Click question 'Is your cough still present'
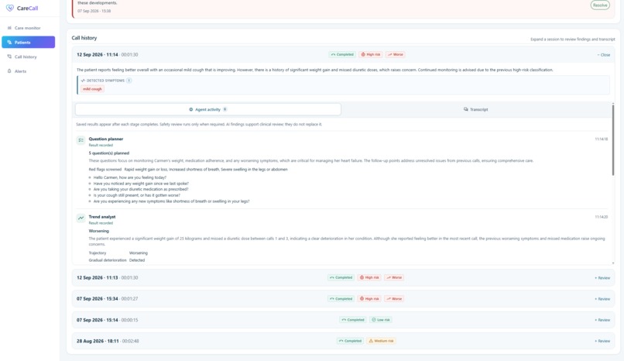Screen dimensions: 624x361 pyautogui.click(x=136, y=195)
